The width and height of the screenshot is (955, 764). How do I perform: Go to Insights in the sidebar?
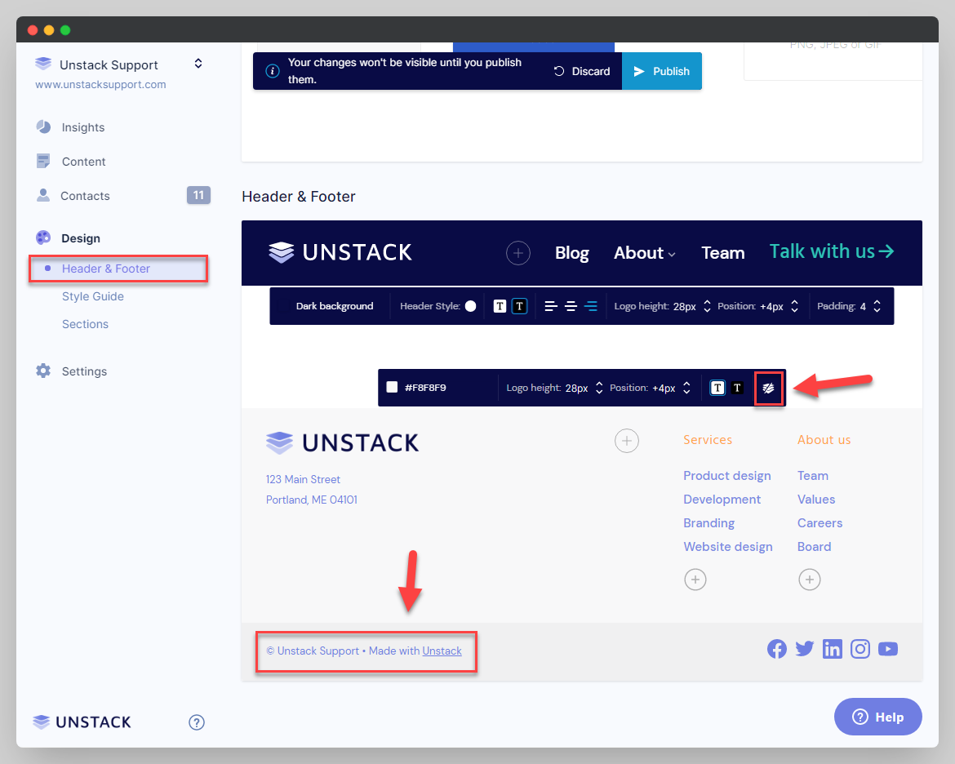click(x=83, y=127)
